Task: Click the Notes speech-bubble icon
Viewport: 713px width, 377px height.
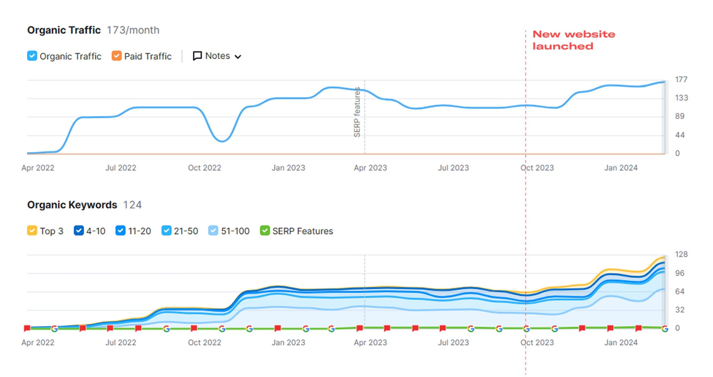Action: pos(197,56)
